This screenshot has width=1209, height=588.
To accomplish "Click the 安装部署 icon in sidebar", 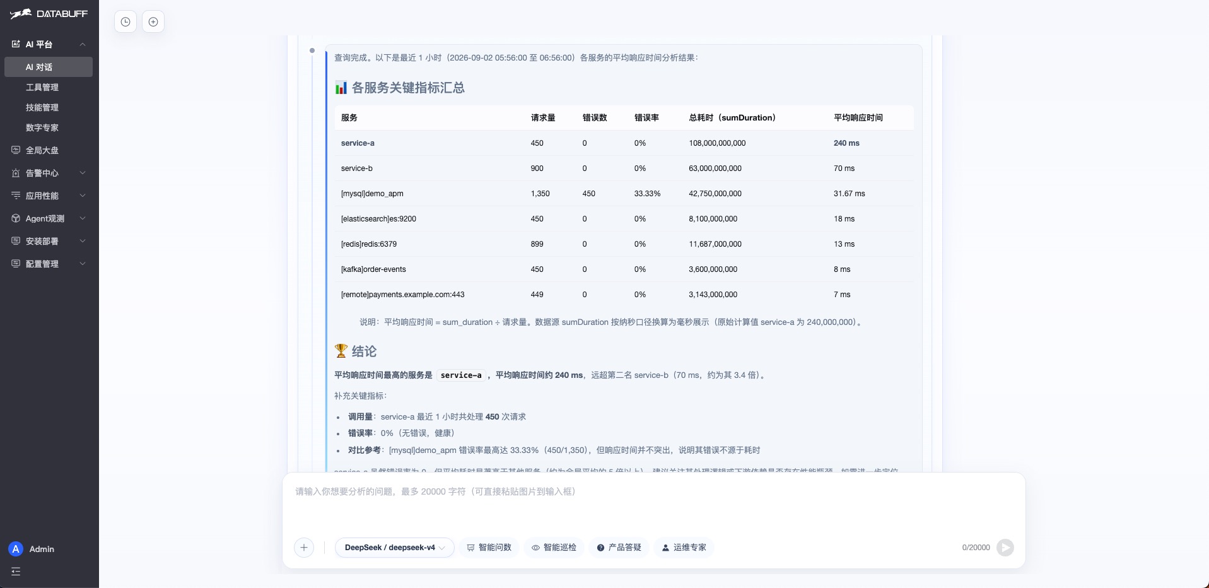I will (x=16, y=241).
